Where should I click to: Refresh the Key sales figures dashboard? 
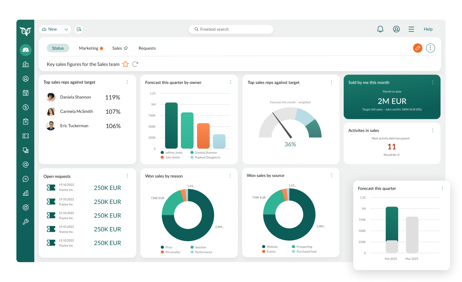point(135,64)
